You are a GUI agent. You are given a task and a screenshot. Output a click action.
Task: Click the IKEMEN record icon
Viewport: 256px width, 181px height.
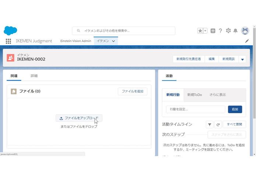pos(10,58)
